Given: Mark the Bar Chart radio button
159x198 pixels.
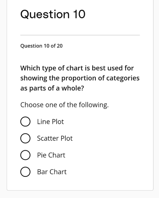Looking at the screenshot, I should point(25,172).
